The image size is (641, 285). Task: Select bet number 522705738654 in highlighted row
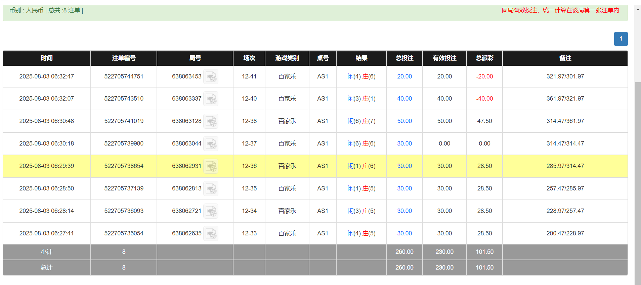124,166
